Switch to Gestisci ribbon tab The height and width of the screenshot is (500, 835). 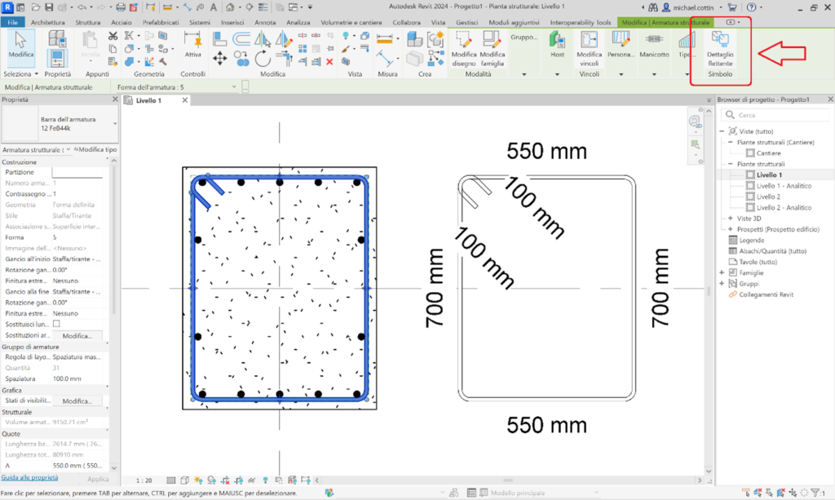point(467,22)
